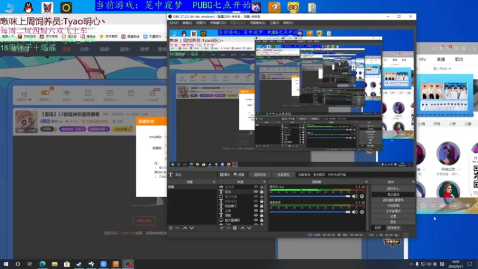Viewport: 478px width, 269px height.
Task: Click the text input field in source toolbar
Action: [356, 175]
